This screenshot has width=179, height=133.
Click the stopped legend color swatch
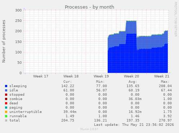coord(6,95)
